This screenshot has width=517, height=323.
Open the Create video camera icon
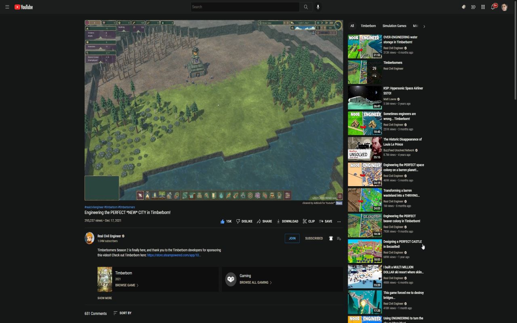(x=473, y=7)
